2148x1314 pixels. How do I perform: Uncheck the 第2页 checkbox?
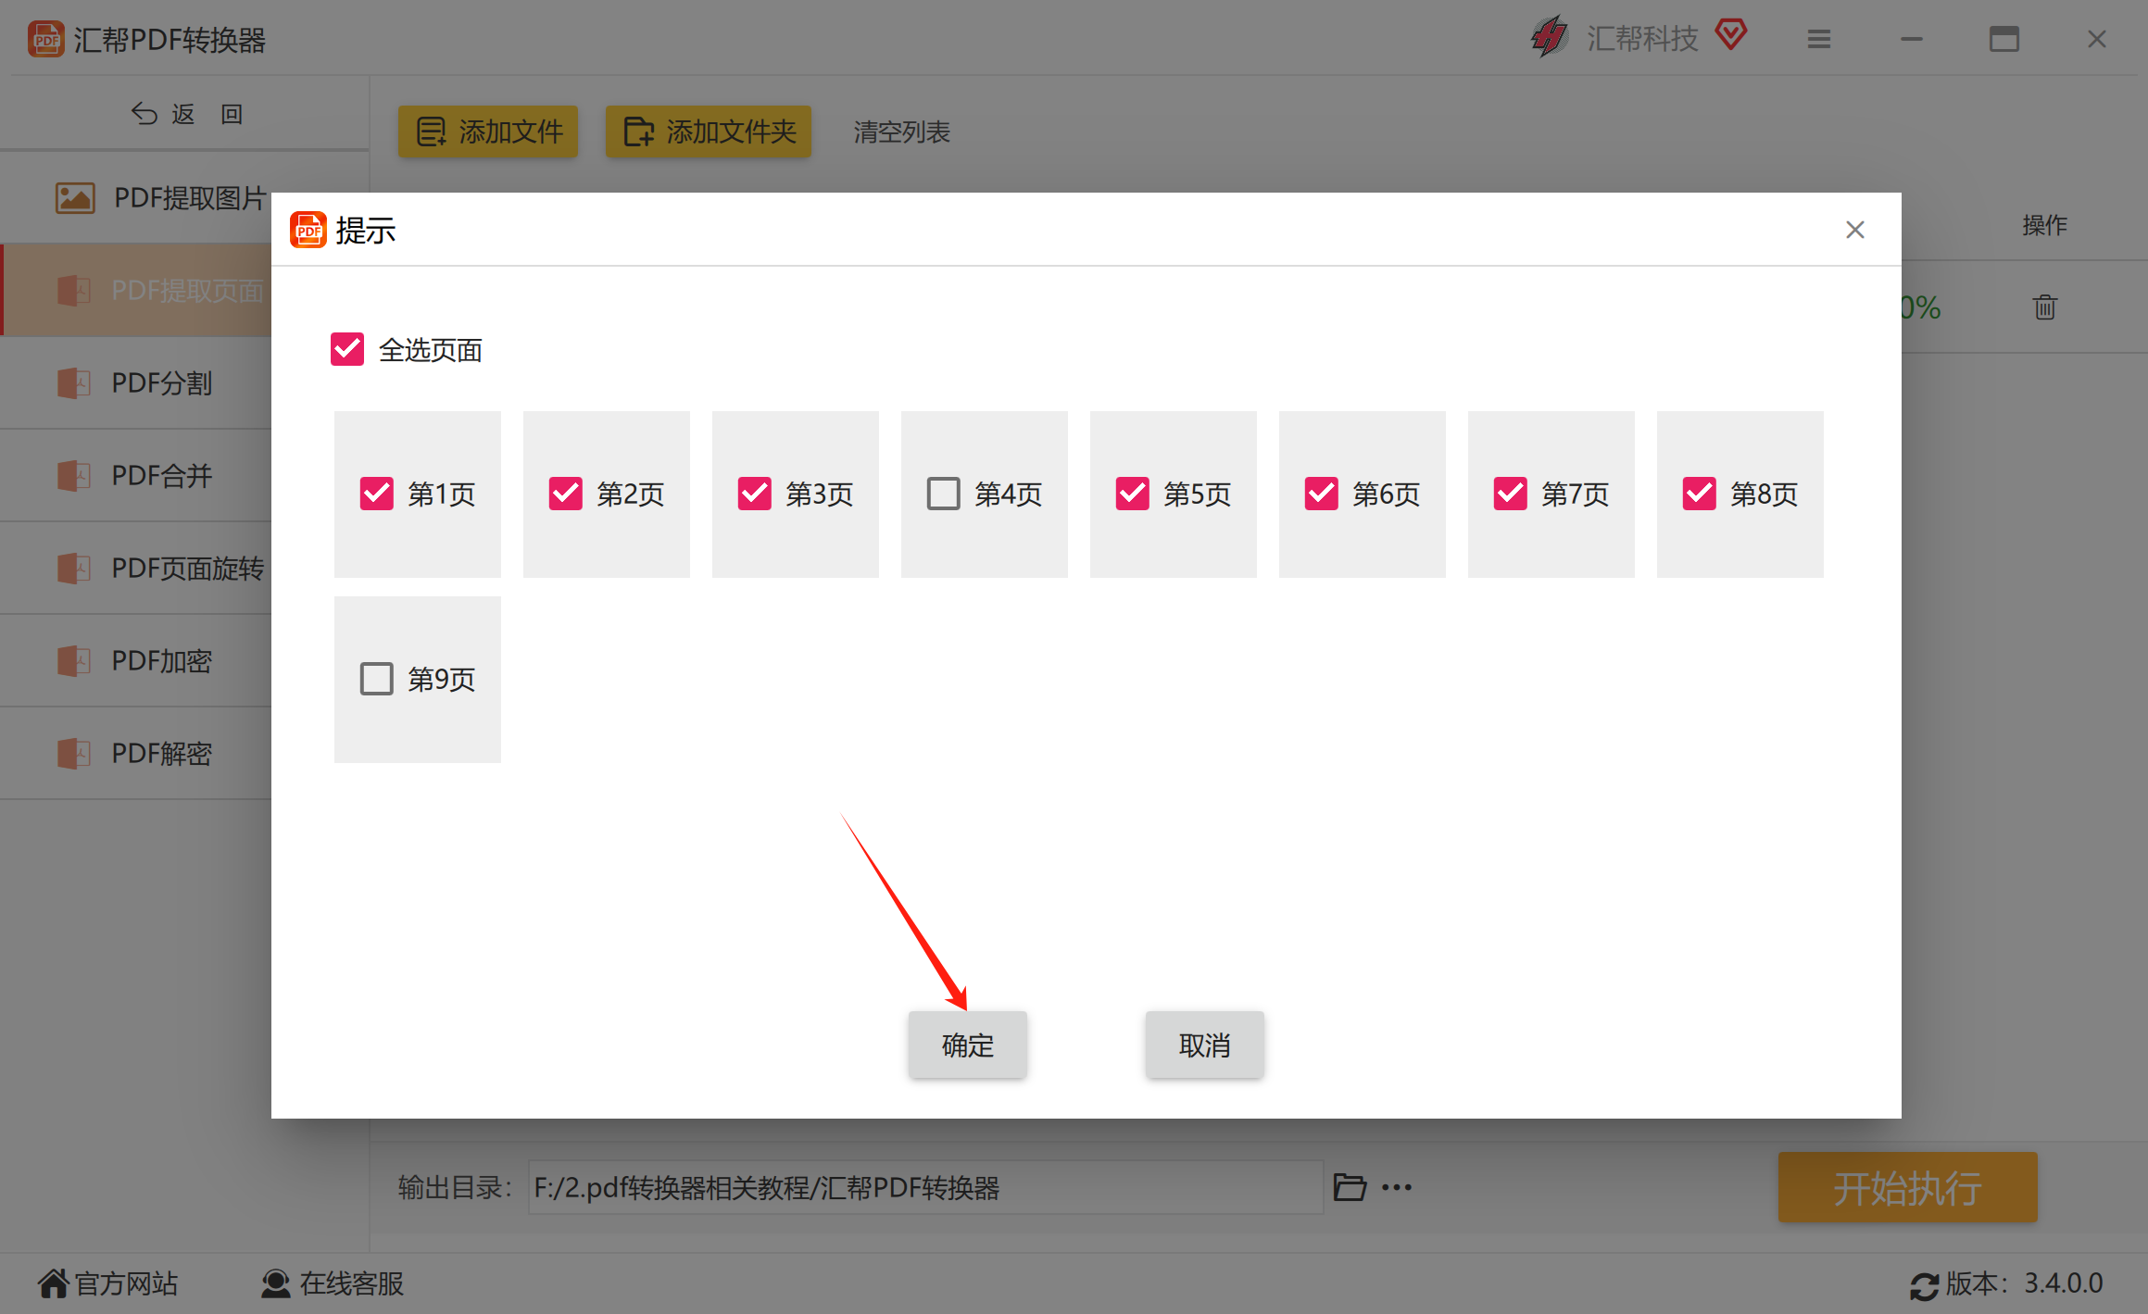566,494
